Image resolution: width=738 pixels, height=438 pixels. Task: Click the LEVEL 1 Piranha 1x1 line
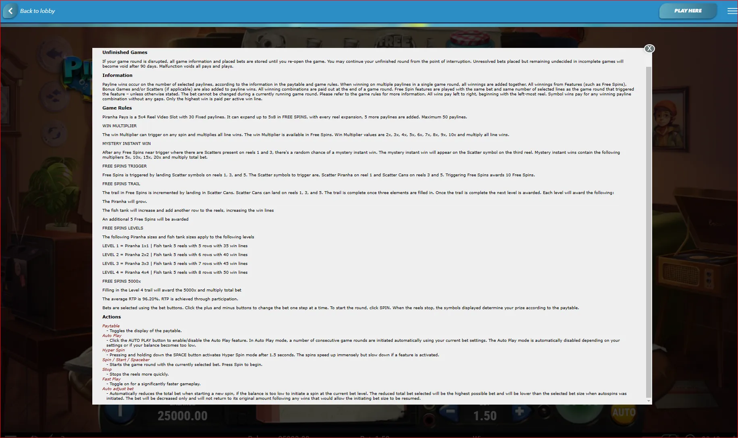click(x=175, y=246)
